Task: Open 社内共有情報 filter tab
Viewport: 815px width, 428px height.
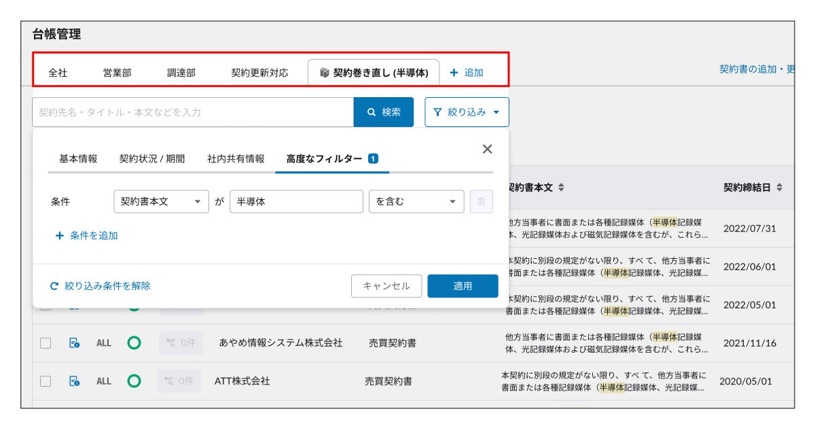Action: [x=236, y=158]
